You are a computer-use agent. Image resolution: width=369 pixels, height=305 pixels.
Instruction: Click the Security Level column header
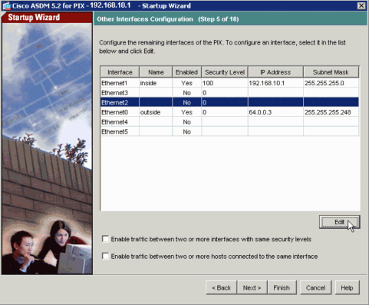coord(225,72)
